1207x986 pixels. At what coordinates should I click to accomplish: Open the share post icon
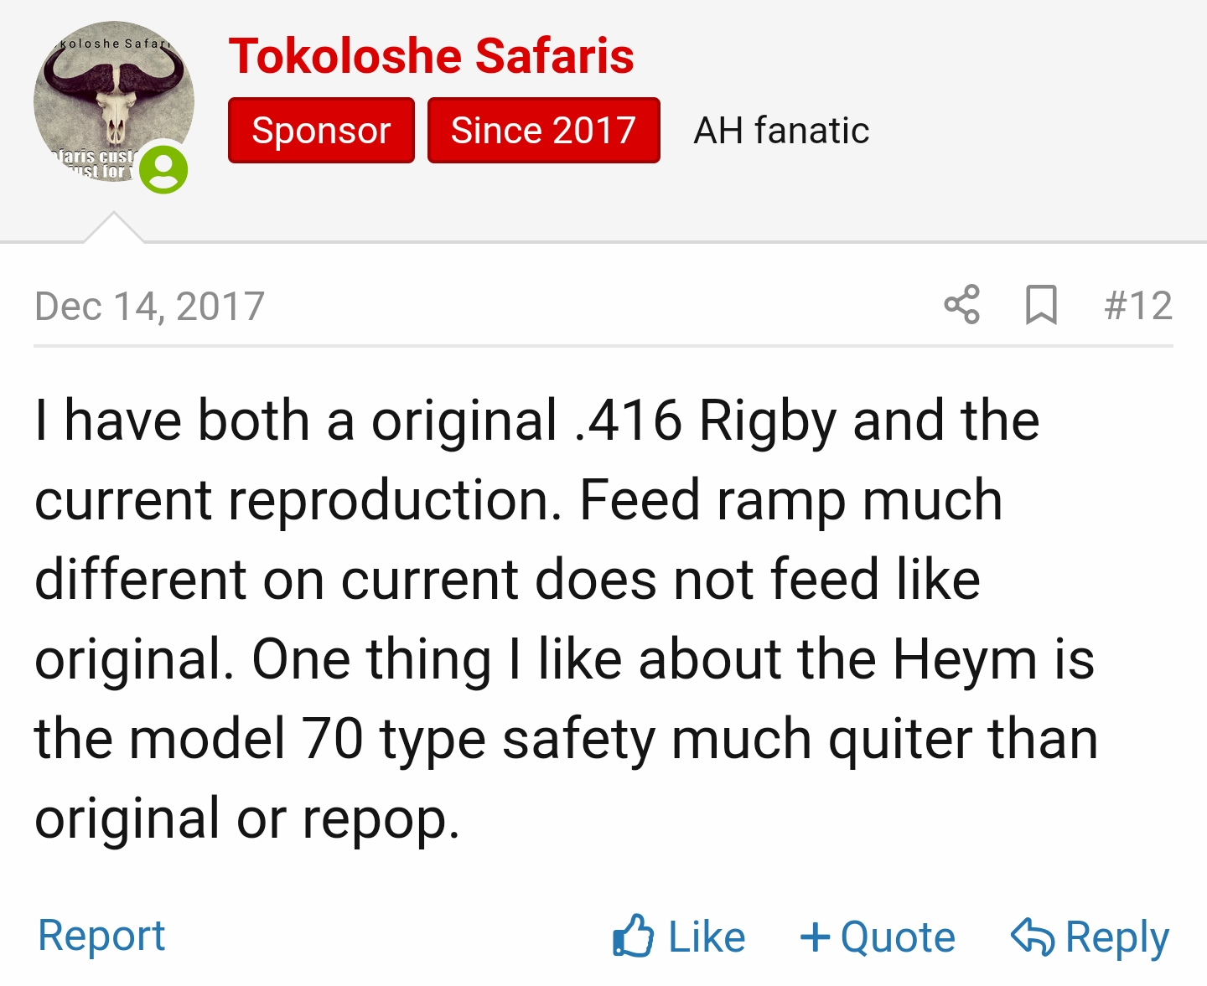point(961,304)
